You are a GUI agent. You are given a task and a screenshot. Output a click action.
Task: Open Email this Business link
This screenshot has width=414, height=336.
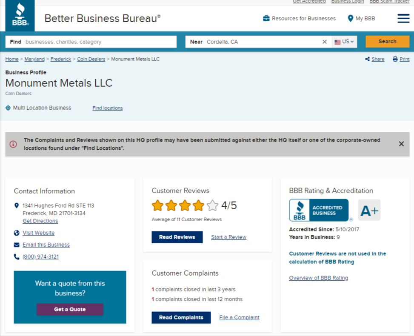[46, 245]
